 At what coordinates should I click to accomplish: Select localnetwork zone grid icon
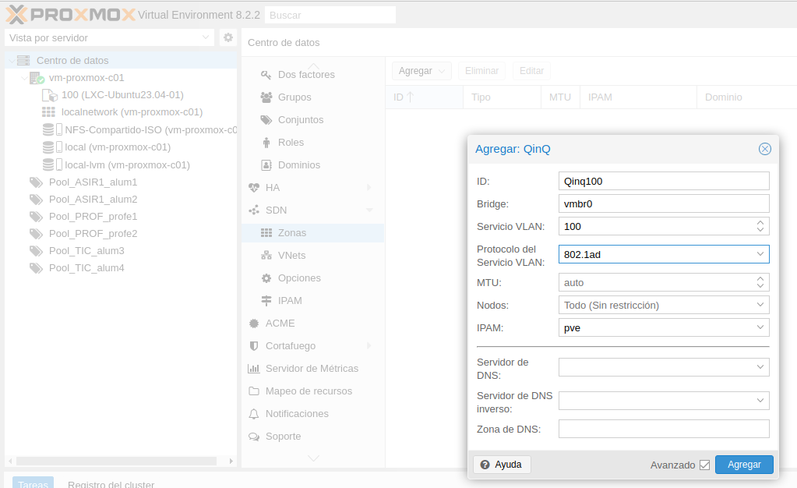(x=48, y=112)
